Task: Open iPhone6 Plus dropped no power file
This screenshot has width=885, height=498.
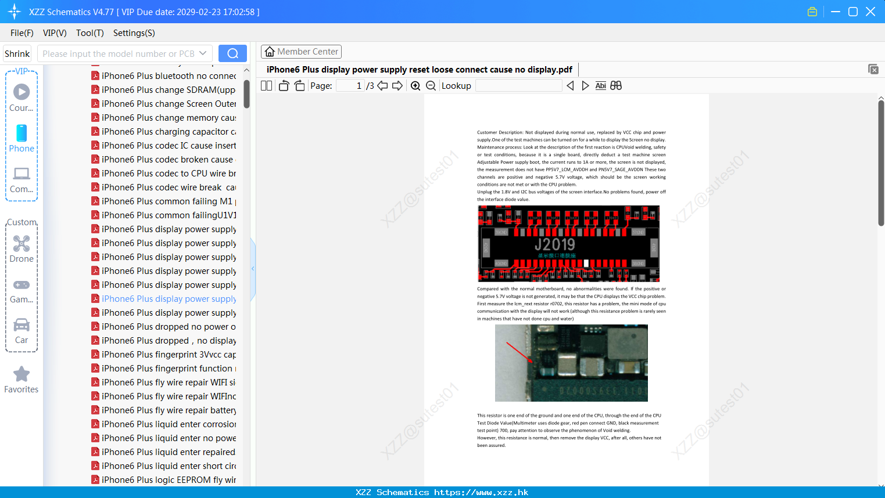Action: (x=164, y=327)
